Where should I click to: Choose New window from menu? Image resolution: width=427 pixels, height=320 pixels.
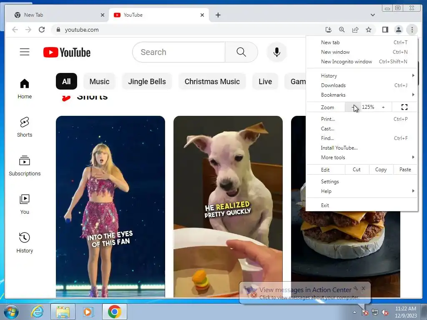coord(362,52)
